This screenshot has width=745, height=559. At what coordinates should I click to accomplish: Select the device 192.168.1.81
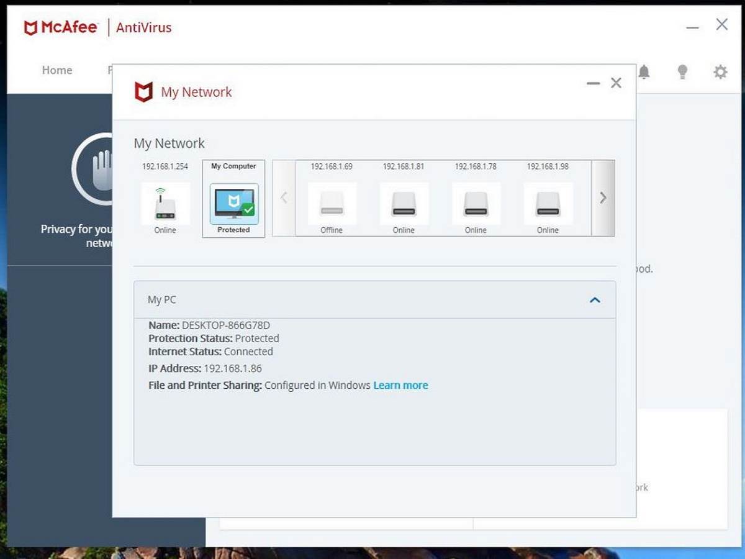coord(404,199)
